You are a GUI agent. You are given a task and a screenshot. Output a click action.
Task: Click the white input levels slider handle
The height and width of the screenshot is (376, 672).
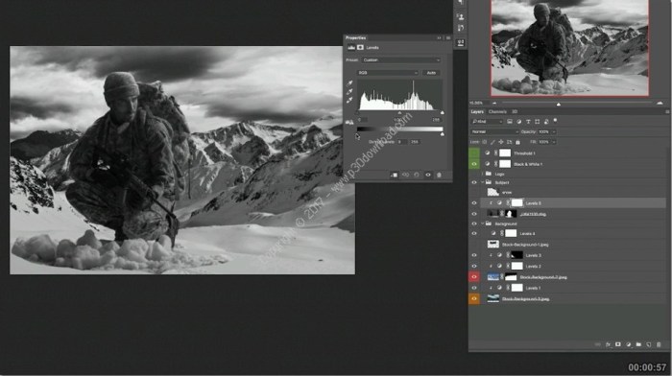point(443,112)
